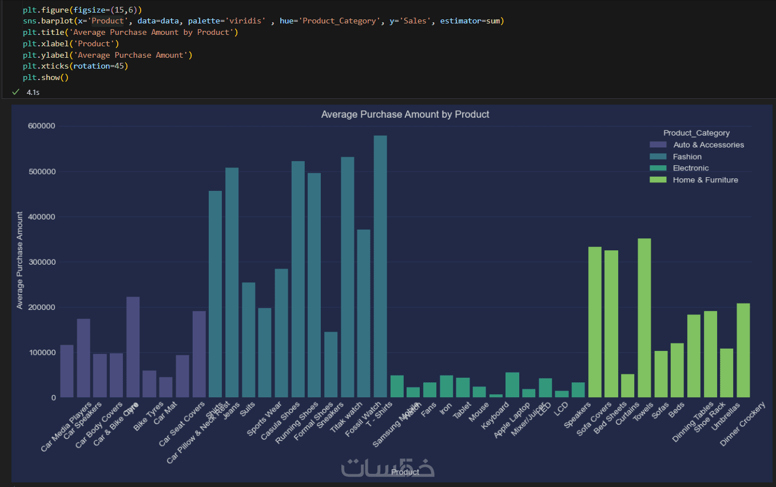Viewport: 776px width, 487px height.
Task: Click the 4.1s cell execution time
Action: (x=33, y=92)
